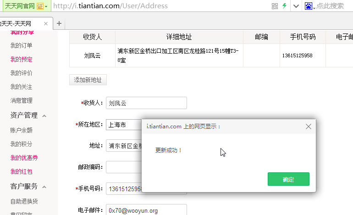Dismiss the alert dialog with X icon
This screenshot has height=215, width=353.
(309, 127)
